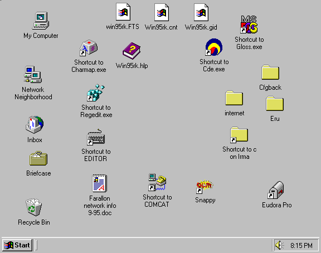This screenshot has width=321, height=253.
Task: Click the 'Farallon network info 9-95.doc' label
Action: coord(100,206)
